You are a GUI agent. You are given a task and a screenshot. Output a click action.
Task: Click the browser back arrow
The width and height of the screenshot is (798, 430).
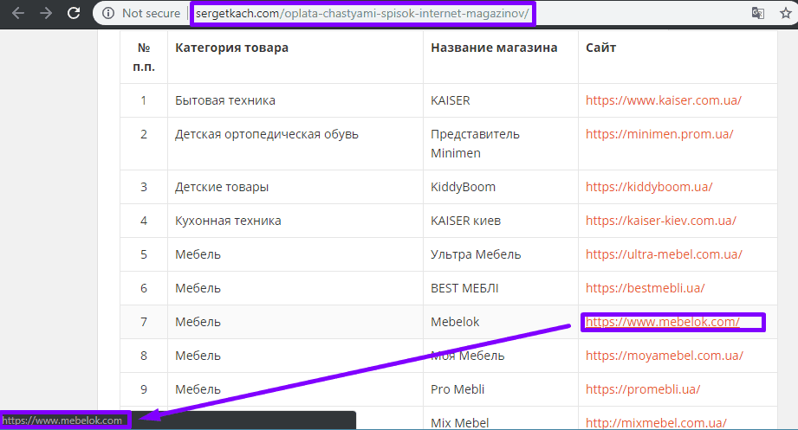coord(18,13)
